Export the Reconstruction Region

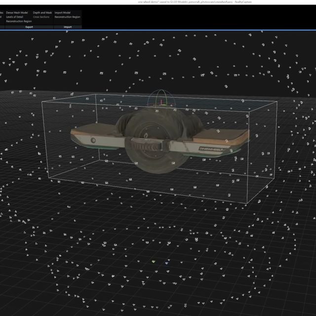coord(19,21)
